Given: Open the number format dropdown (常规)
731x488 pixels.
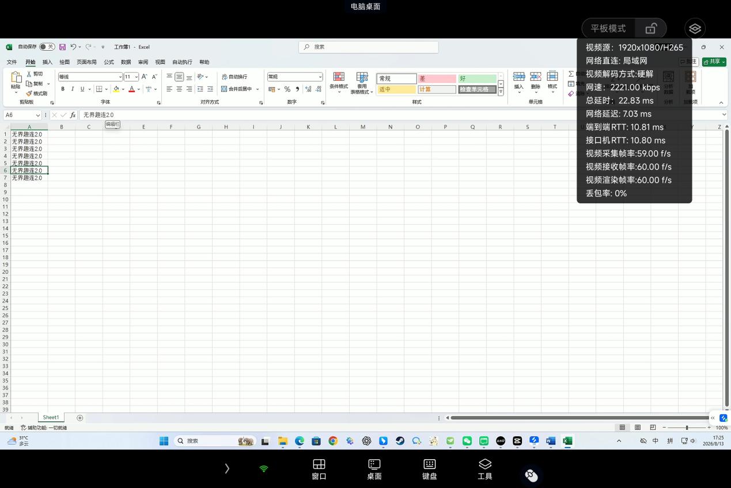Looking at the screenshot, I should tap(320, 77).
